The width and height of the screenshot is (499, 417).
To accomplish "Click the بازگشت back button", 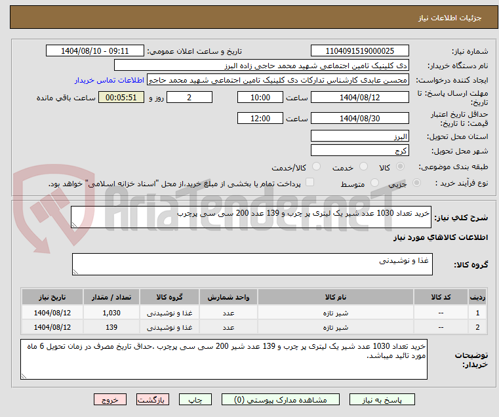I will click(x=152, y=399).
